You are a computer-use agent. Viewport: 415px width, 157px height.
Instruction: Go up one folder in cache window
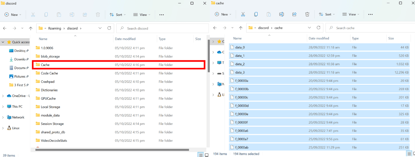click(x=241, y=28)
